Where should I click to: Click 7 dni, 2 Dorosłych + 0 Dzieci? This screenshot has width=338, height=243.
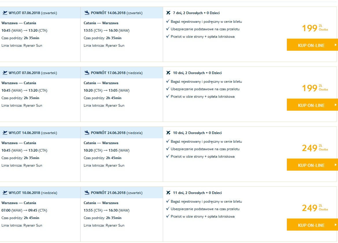[196, 13]
